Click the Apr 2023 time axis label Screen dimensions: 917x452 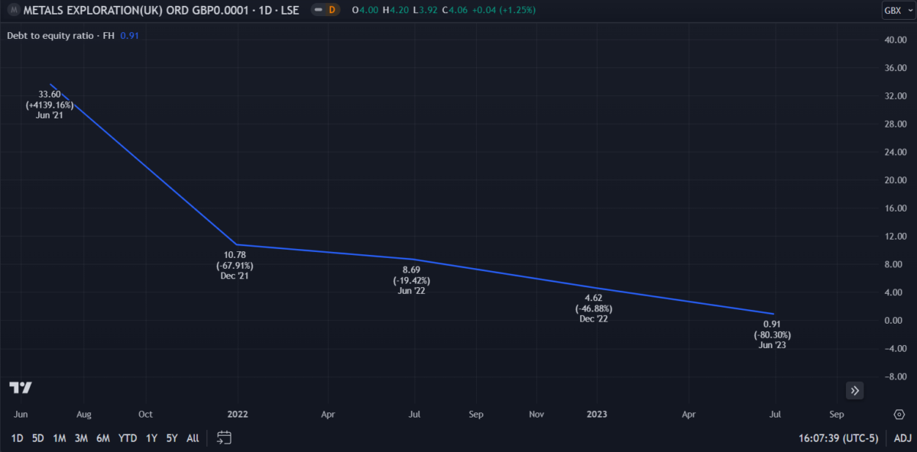tap(689, 415)
